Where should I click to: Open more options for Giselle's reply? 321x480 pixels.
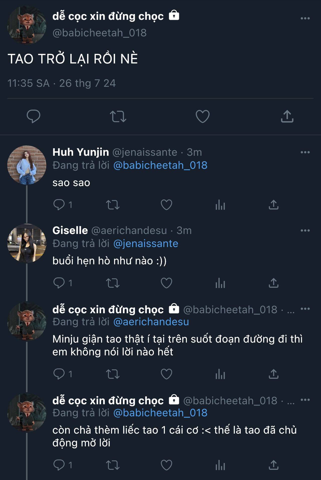[305, 230]
